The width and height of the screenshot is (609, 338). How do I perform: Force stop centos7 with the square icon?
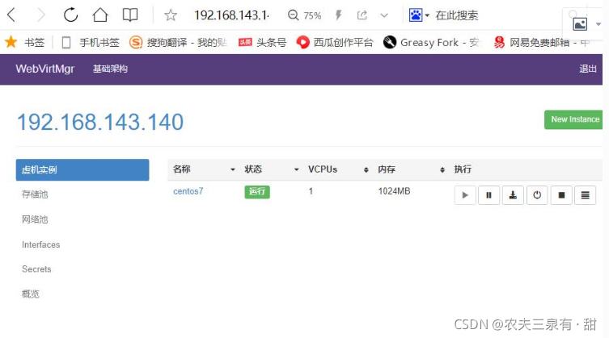click(561, 195)
